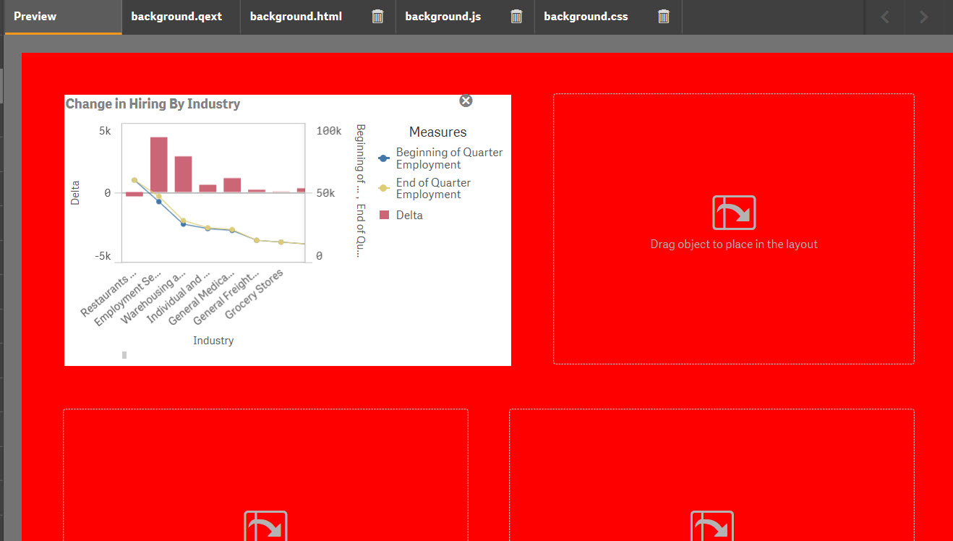Click the Measures legend heading

437,132
